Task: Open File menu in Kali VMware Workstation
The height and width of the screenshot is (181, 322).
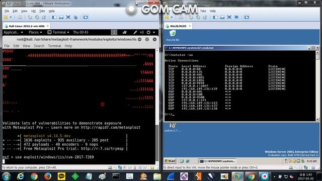Action: (7, 11)
